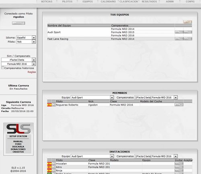
Task: Open the Reglas link
Action: 32,72
